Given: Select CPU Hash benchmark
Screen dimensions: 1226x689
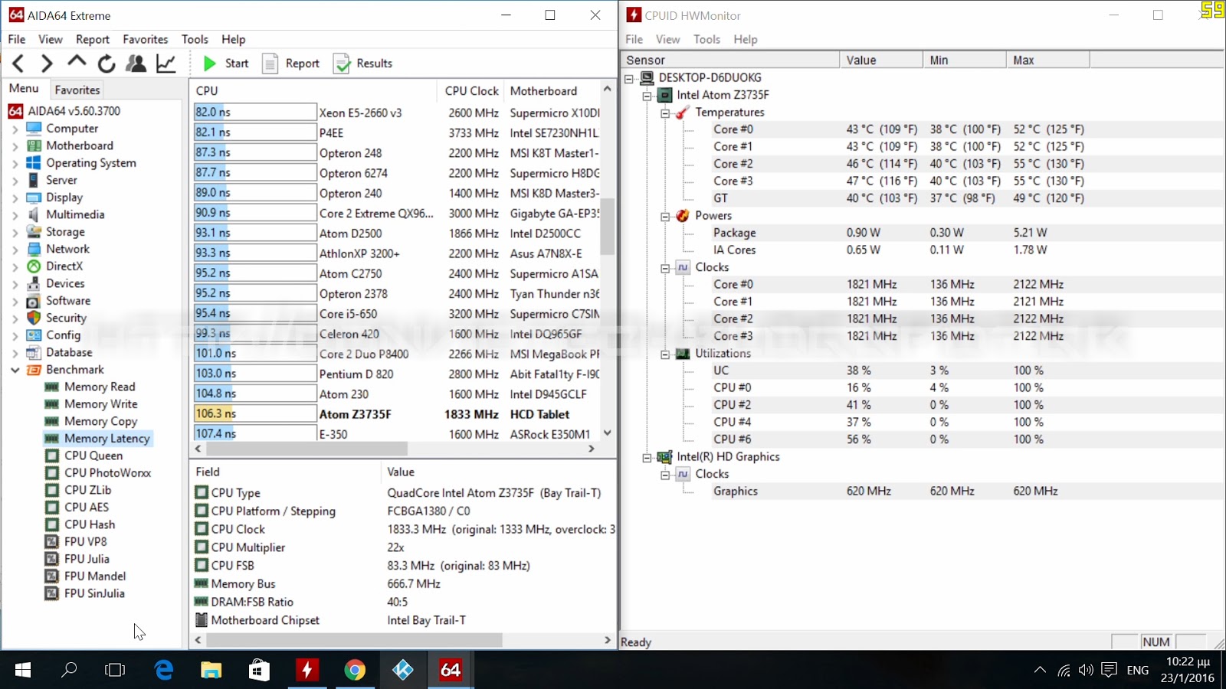Looking at the screenshot, I should click(x=90, y=524).
